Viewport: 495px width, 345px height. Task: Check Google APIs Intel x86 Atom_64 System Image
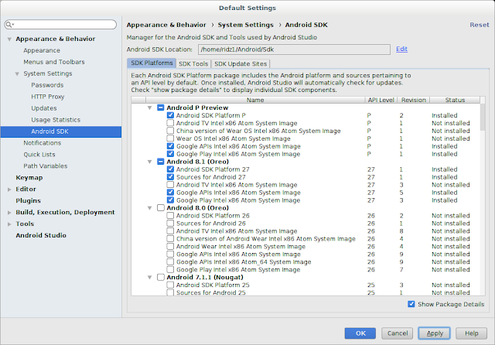pyautogui.click(x=170, y=261)
